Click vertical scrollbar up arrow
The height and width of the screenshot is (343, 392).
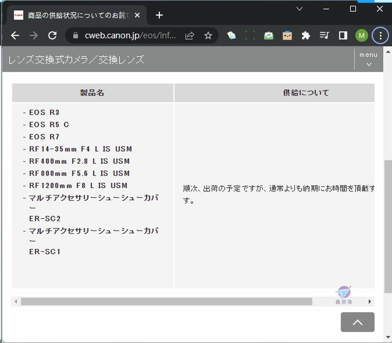point(388,52)
